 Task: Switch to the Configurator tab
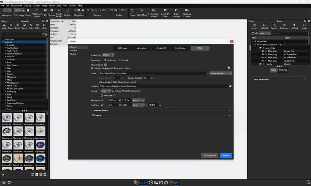click(181, 48)
